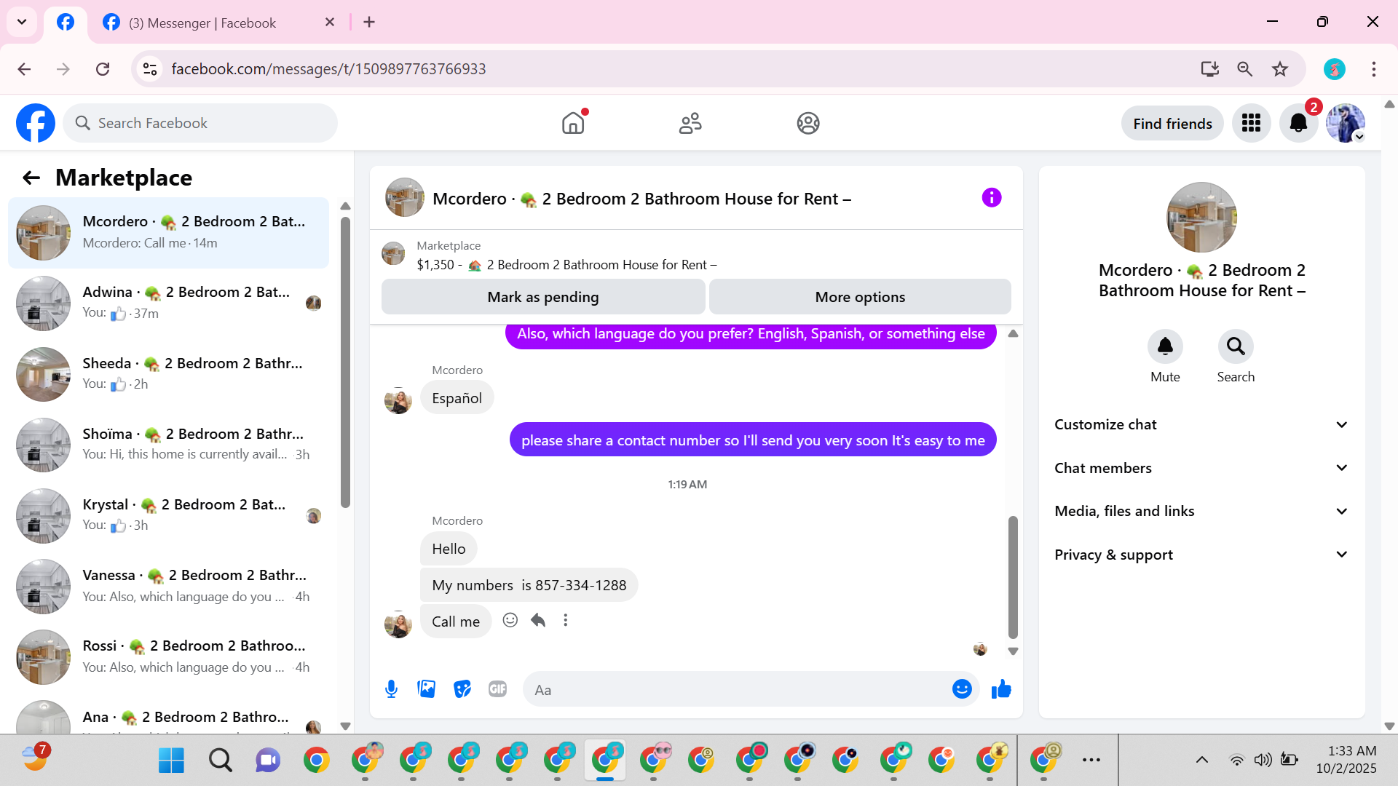
Task: Click the chat messages scrollbar thumb
Action: pos(1013,576)
